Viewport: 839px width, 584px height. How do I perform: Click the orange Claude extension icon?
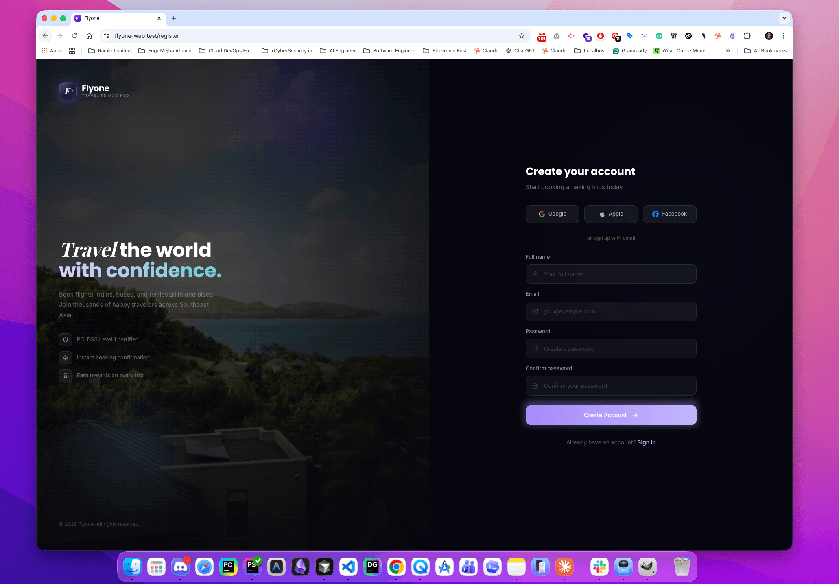[718, 36]
